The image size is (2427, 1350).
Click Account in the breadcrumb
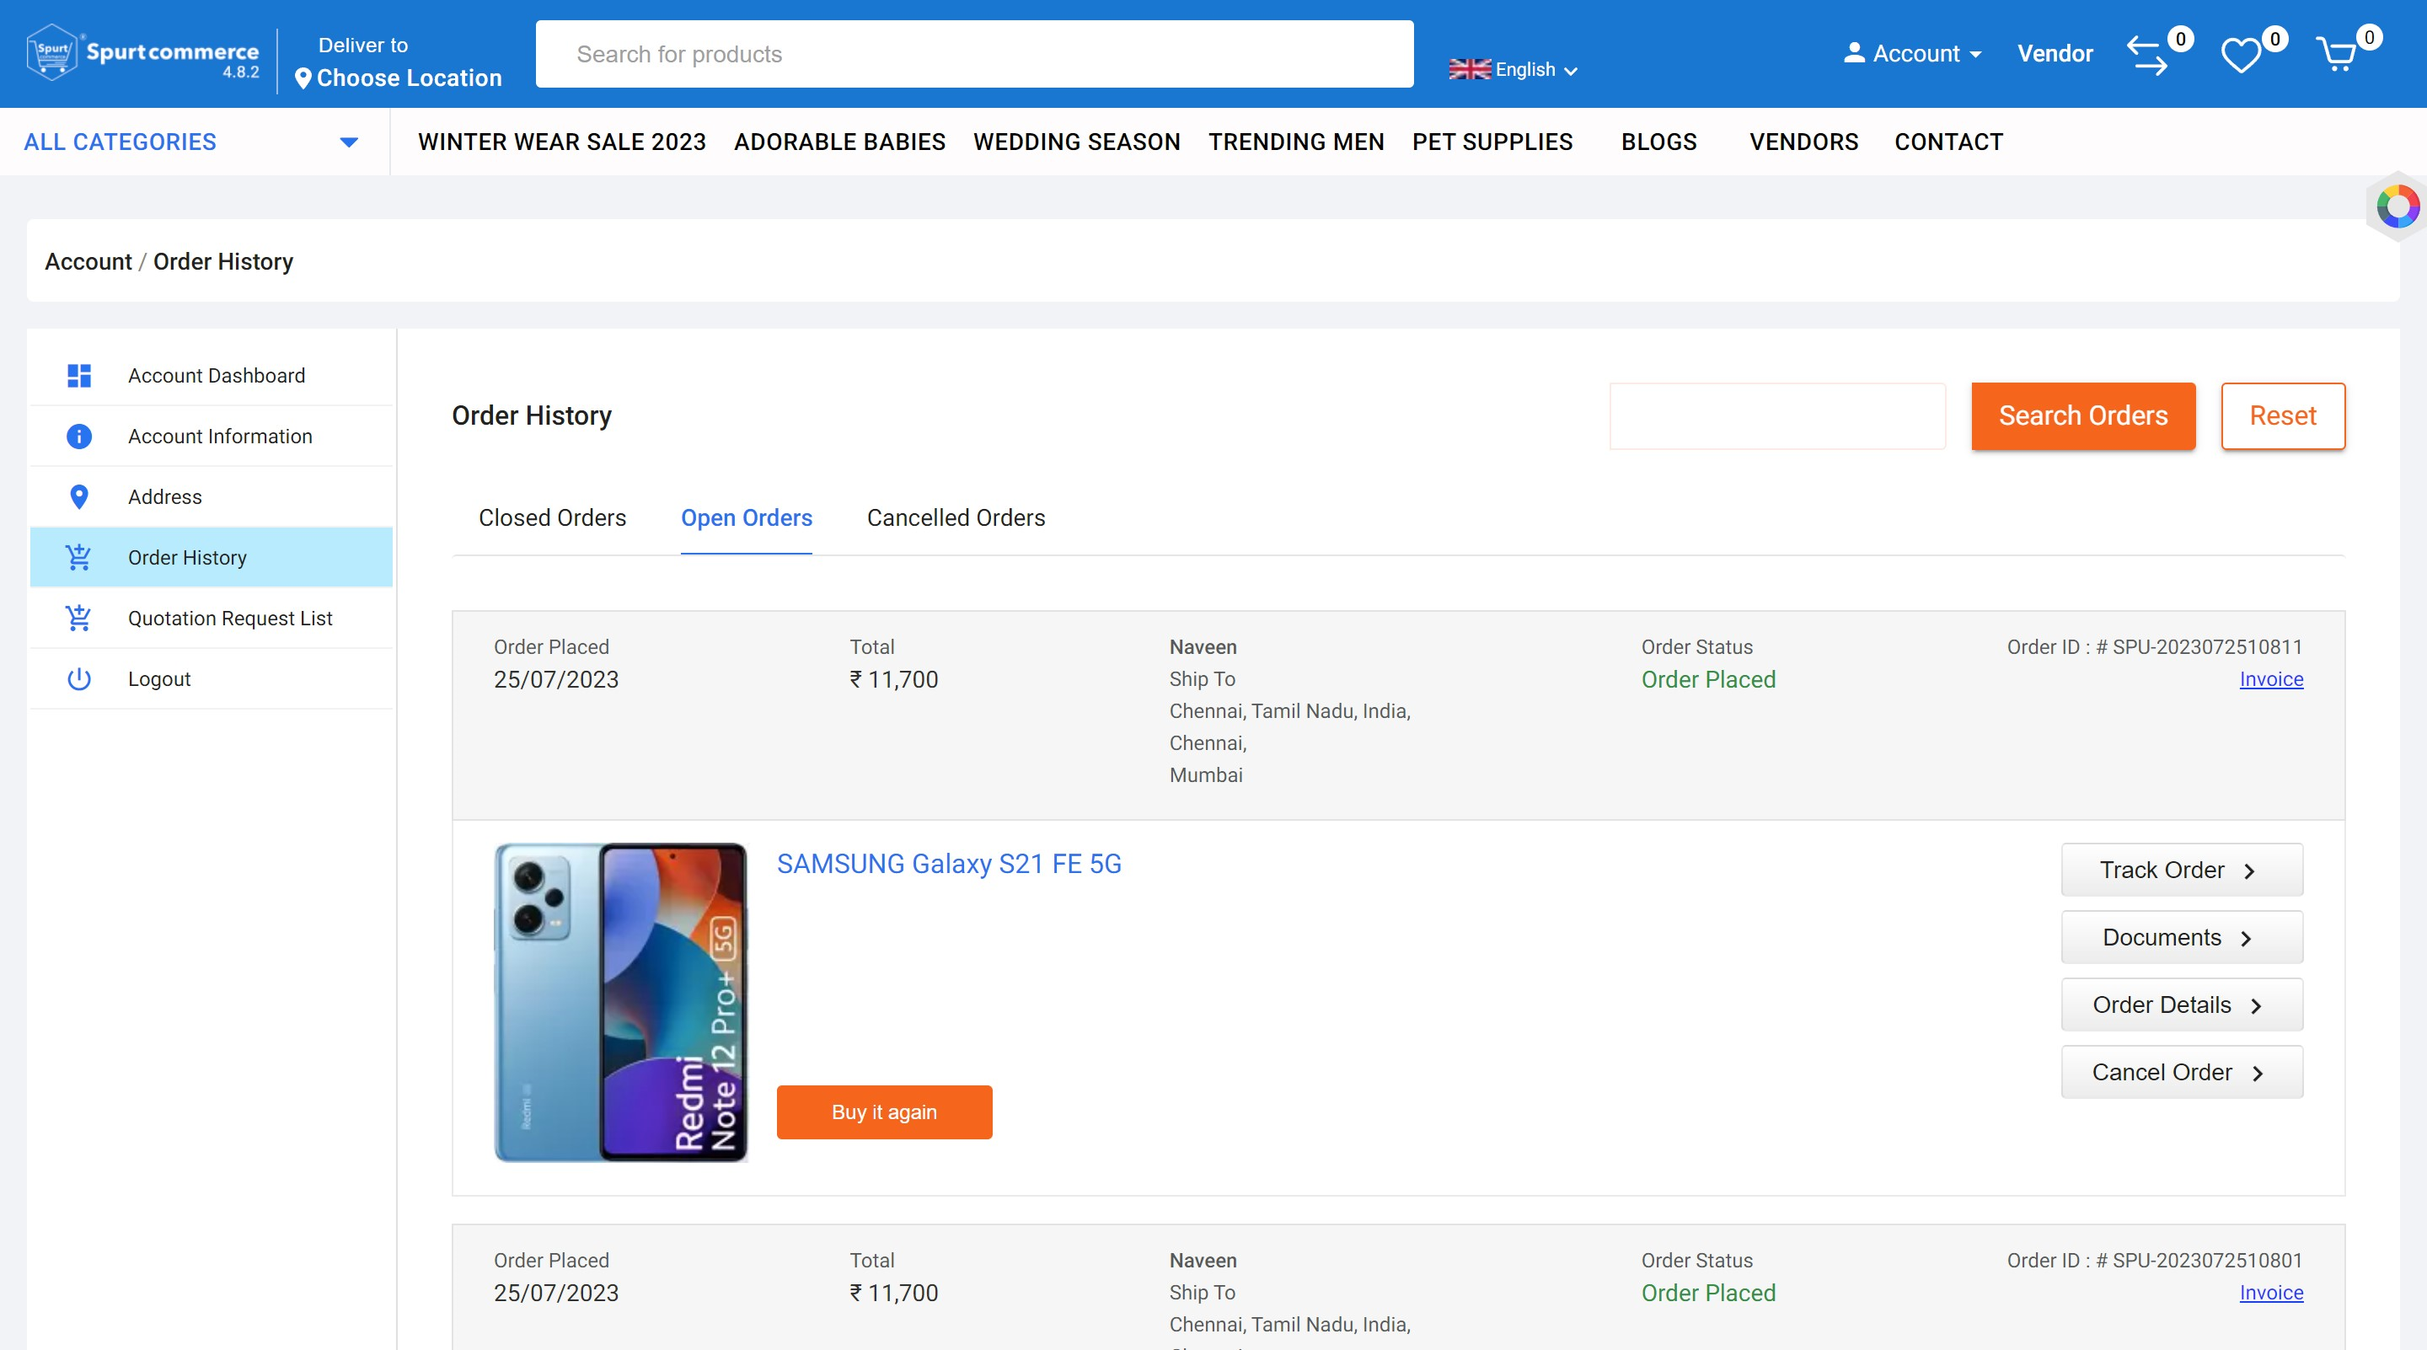[88, 261]
